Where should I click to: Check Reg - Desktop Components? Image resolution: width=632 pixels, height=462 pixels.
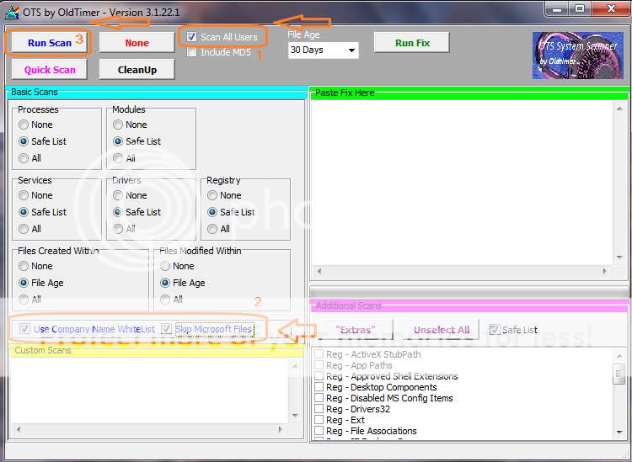coord(319,387)
